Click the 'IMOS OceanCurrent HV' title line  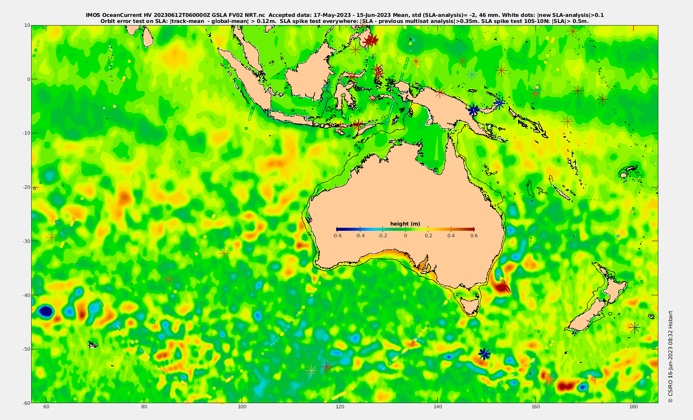345,15
